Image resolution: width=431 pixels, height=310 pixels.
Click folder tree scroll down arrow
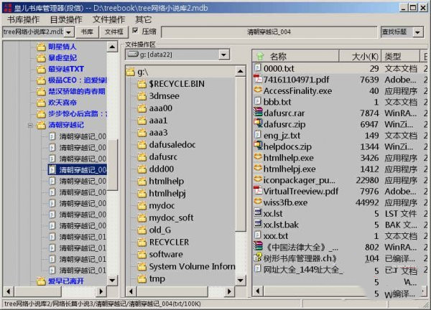(240, 280)
